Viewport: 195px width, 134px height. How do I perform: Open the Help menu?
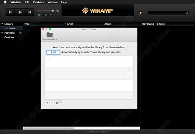(x=64, y=2)
